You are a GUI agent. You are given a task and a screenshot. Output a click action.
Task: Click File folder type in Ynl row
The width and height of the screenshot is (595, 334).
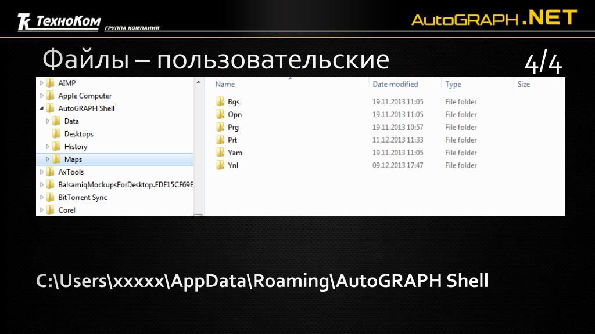point(461,165)
